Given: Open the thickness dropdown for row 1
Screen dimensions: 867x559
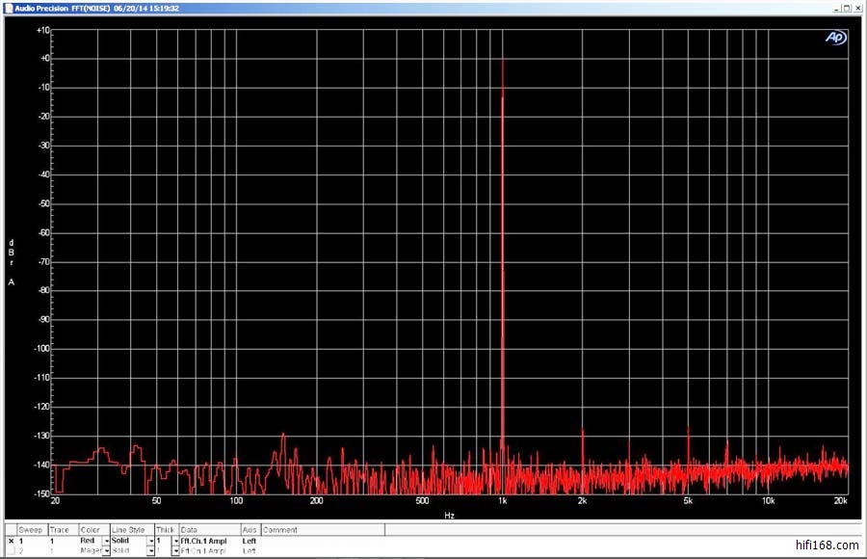Looking at the screenshot, I should click(176, 541).
